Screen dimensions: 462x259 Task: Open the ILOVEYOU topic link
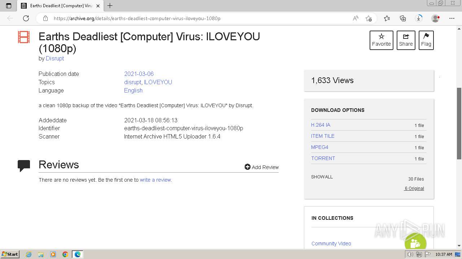pos(158,82)
